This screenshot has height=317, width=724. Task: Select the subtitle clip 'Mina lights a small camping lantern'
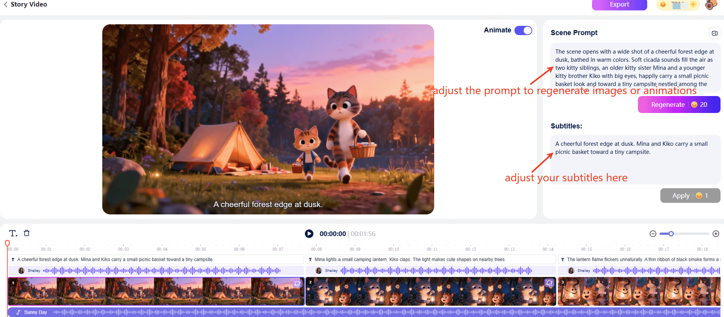pyautogui.click(x=431, y=260)
